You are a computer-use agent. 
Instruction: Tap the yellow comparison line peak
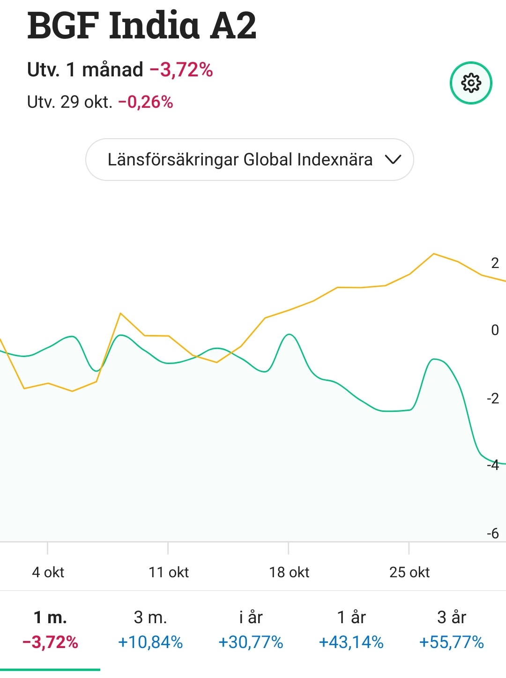pyautogui.click(x=434, y=254)
